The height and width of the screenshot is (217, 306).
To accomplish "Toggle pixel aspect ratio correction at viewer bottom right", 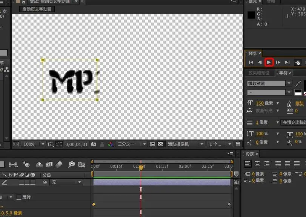I will [x=238, y=144].
